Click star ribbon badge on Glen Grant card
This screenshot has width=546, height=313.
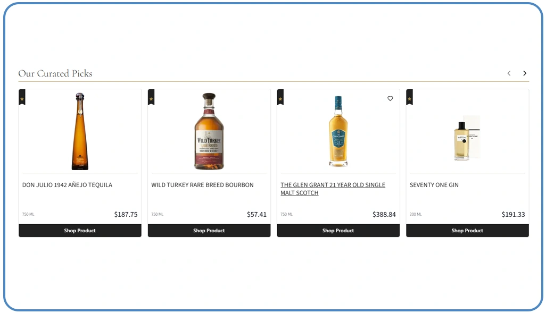[x=280, y=97]
